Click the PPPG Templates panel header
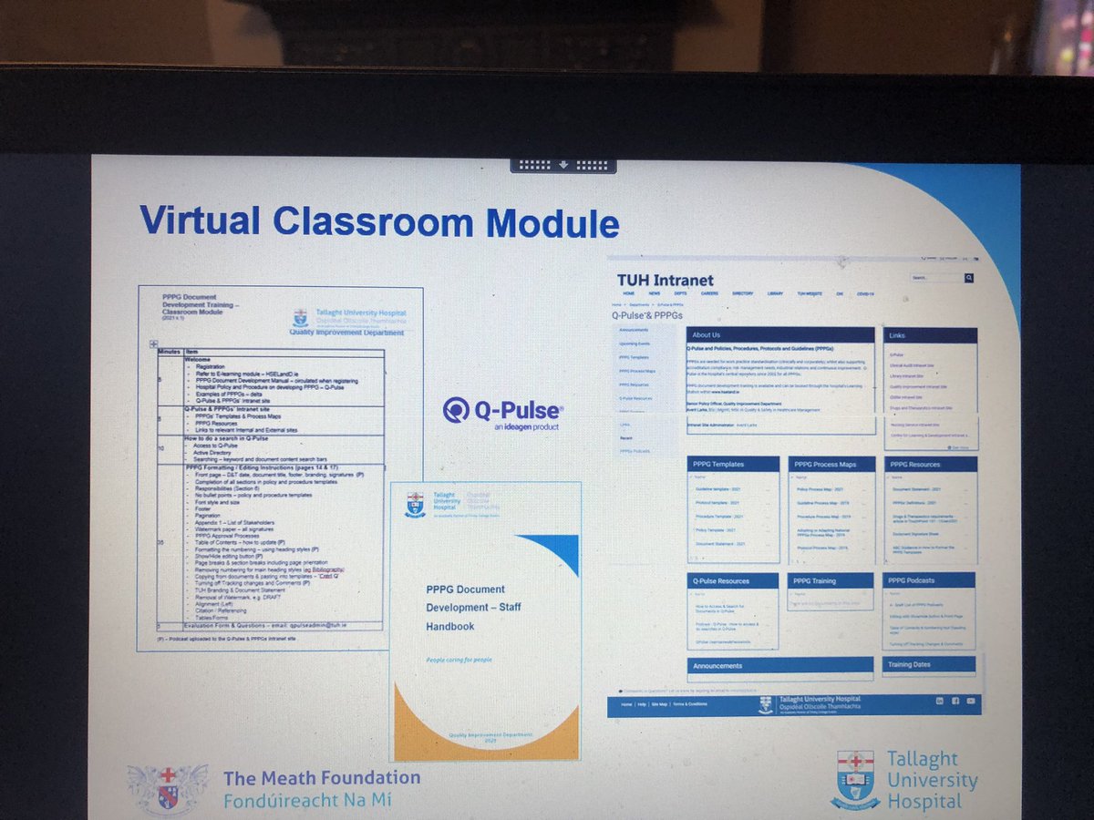 (x=733, y=464)
